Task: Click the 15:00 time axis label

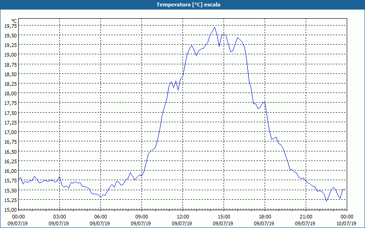Action: tap(224, 217)
